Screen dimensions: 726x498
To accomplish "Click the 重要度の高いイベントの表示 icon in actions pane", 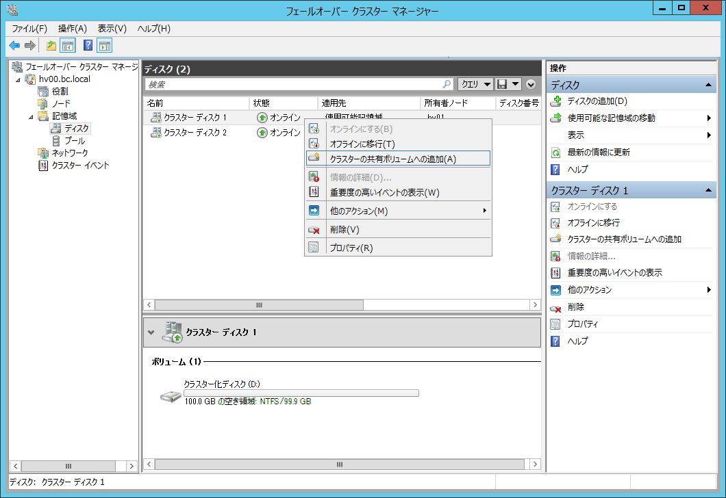I will click(x=555, y=273).
